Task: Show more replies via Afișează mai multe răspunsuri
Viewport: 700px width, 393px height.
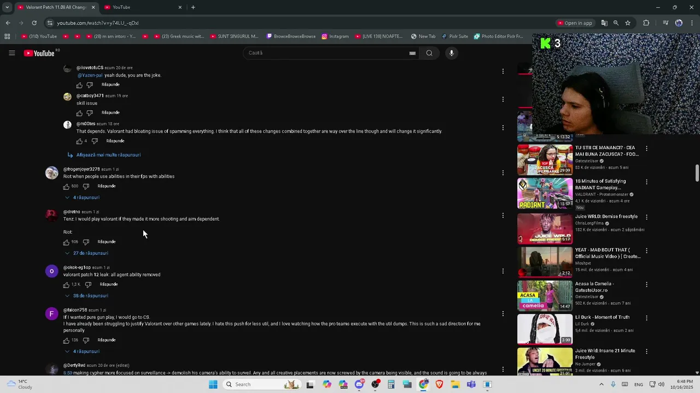Action: 104,155
